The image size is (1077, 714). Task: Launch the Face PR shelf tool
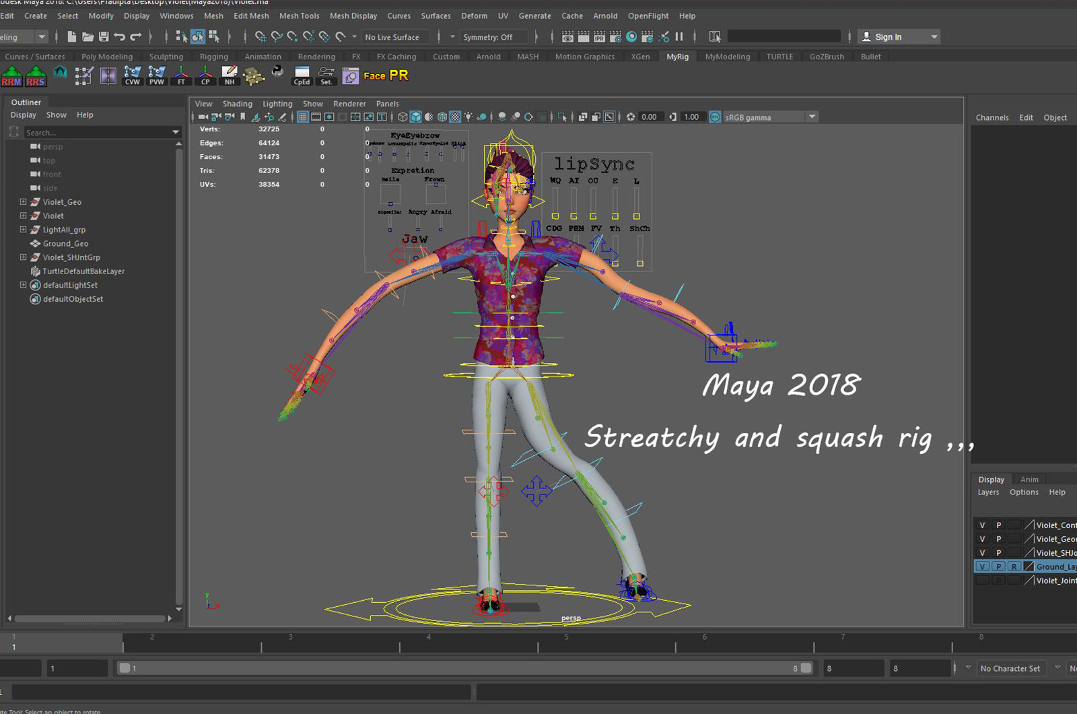click(x=386, y=75)
